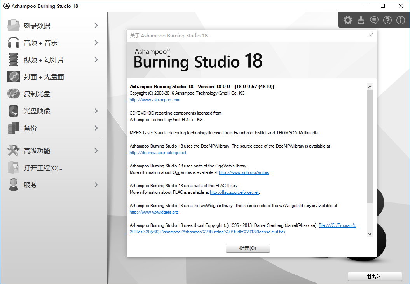Click the 光盘映像 disc image icon
Screen dimensions: 410x284
pyautogui.click(x=14, y=111)
